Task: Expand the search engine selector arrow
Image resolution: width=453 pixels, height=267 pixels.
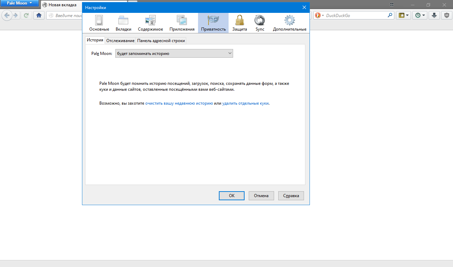Action: (323, 16)
